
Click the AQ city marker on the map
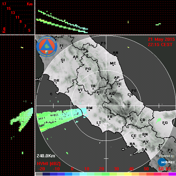point(112,94)
